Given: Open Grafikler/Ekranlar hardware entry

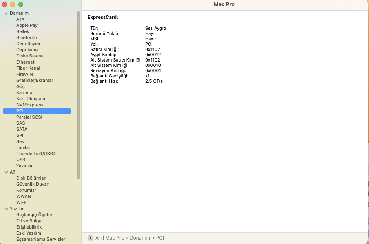Looking at the screenshot, I should pyautogui.click(x=35, y=80).
